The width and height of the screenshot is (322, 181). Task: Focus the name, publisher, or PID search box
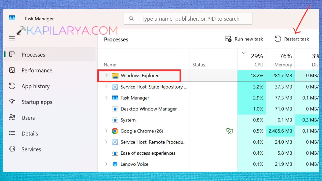[188, 19]
